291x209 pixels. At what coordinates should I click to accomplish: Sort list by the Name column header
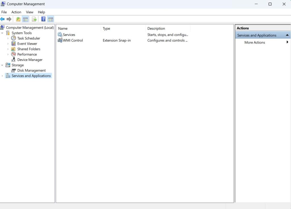click(x=79, y=28)
